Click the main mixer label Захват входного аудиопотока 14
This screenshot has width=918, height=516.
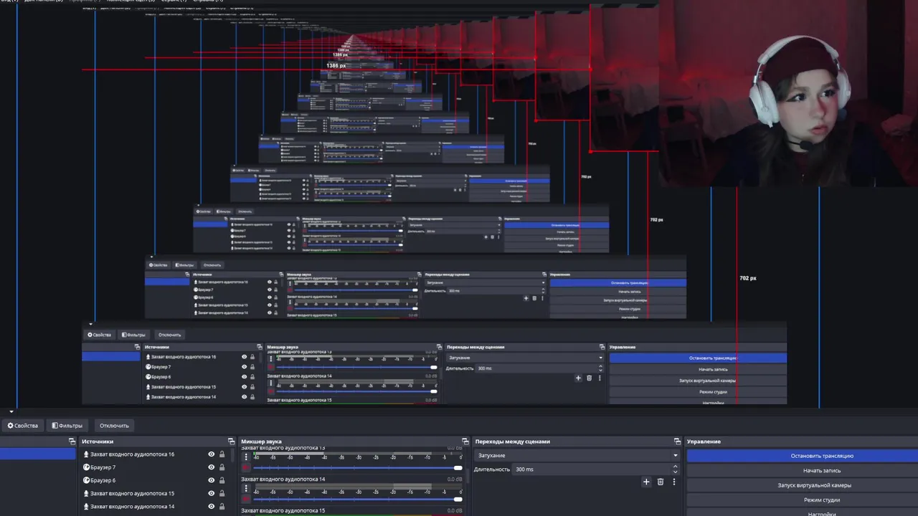click(283, 479)
